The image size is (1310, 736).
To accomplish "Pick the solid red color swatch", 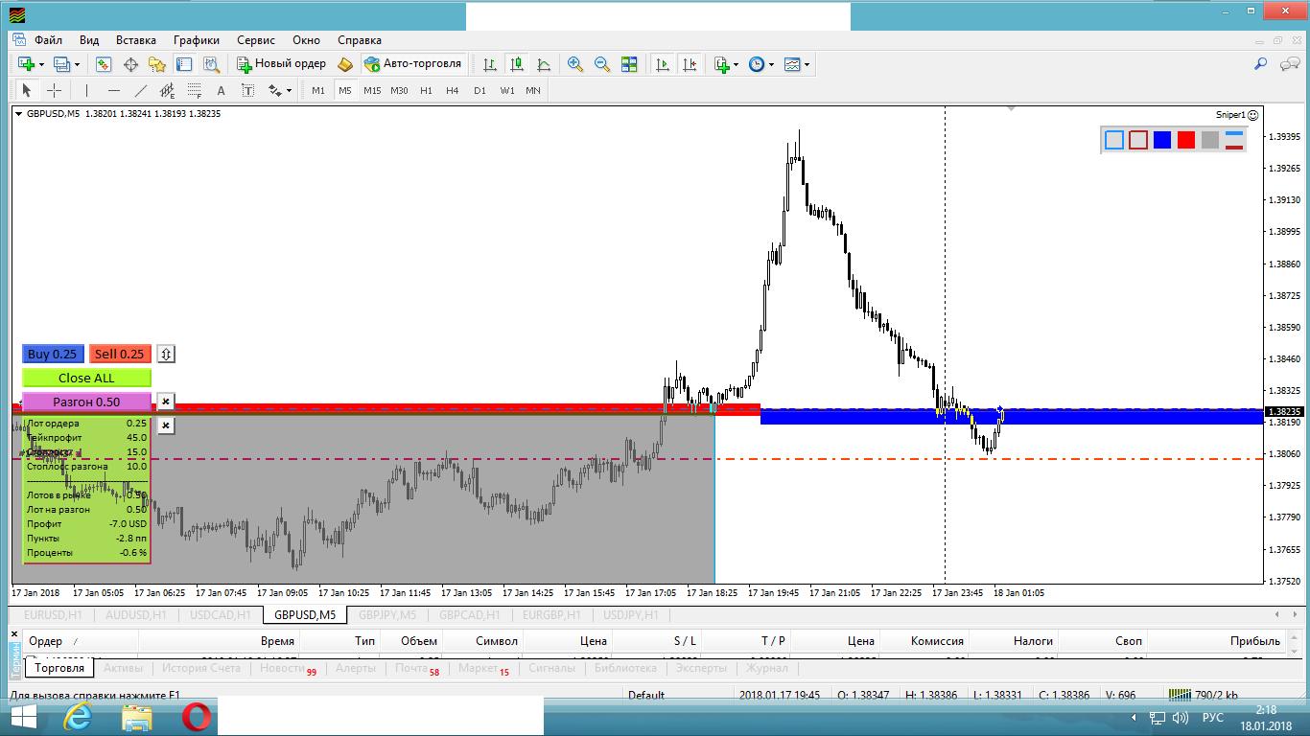I will click(x=1186, y=140).
